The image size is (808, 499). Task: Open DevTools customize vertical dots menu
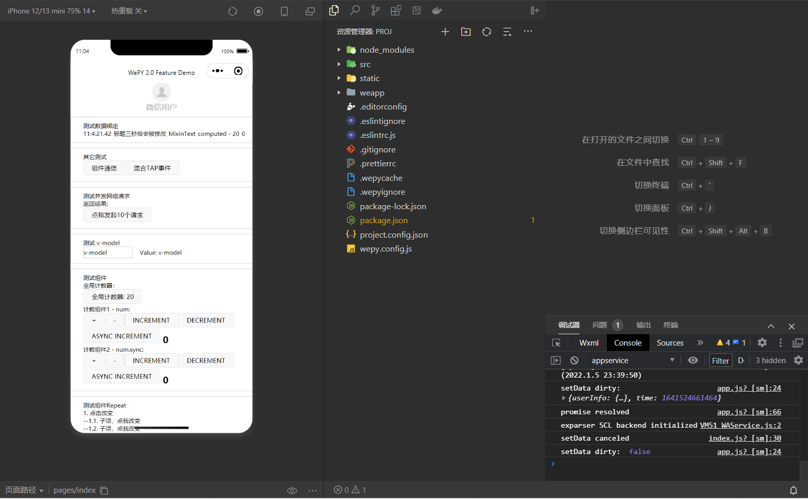point(781,342)
